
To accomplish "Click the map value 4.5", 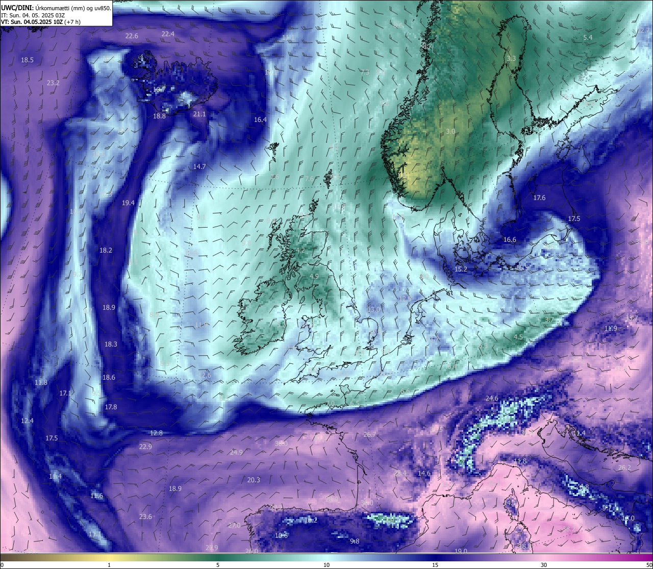I will 518,337.
